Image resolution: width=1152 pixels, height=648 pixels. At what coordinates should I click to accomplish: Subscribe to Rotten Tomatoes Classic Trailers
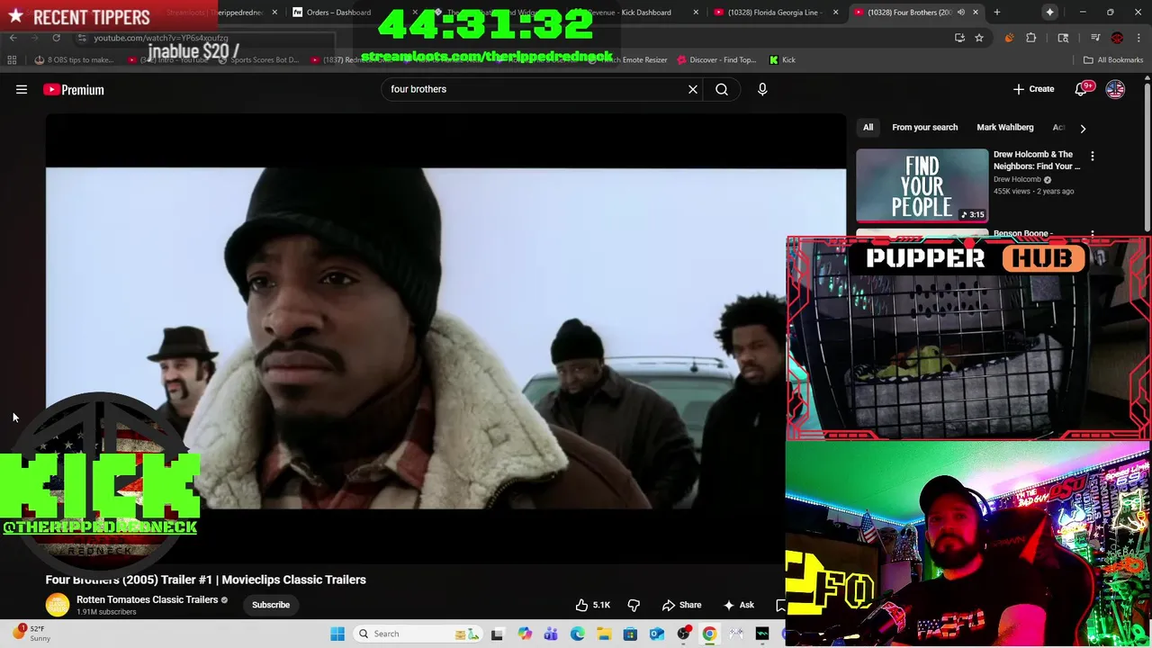[271, 605]
